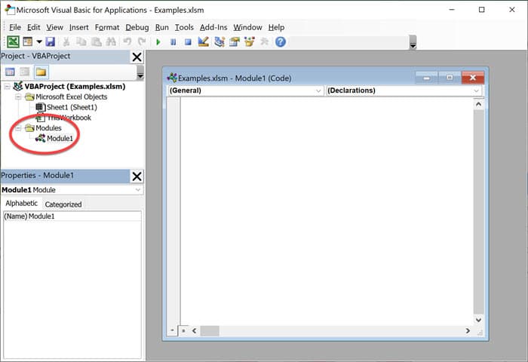Open the File menu

click(15, 27)
